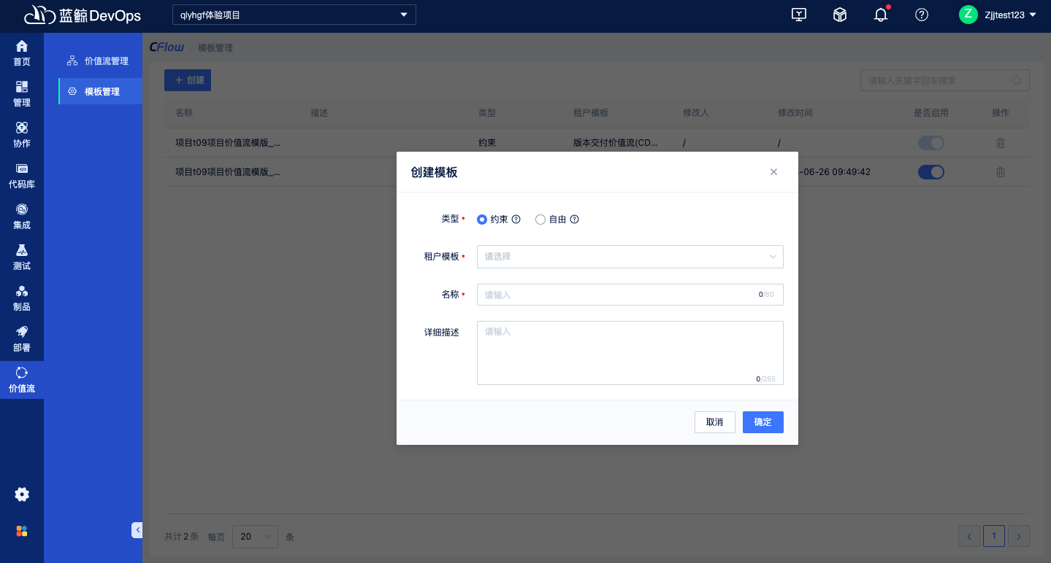
Task: Focus the 名称 input field
Action: coord(630,295)
